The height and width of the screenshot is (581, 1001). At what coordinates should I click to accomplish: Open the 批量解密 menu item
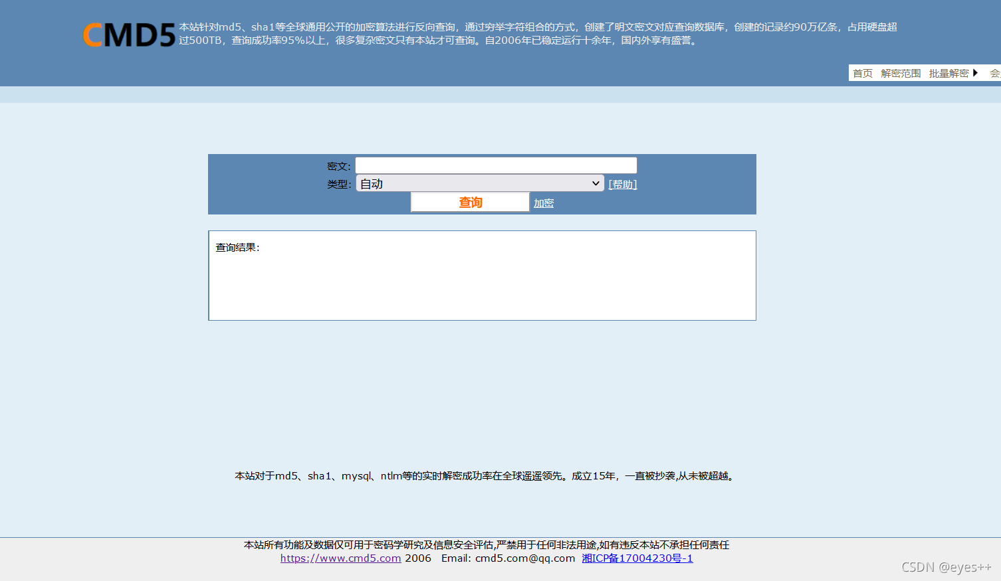tap(948, 73)
